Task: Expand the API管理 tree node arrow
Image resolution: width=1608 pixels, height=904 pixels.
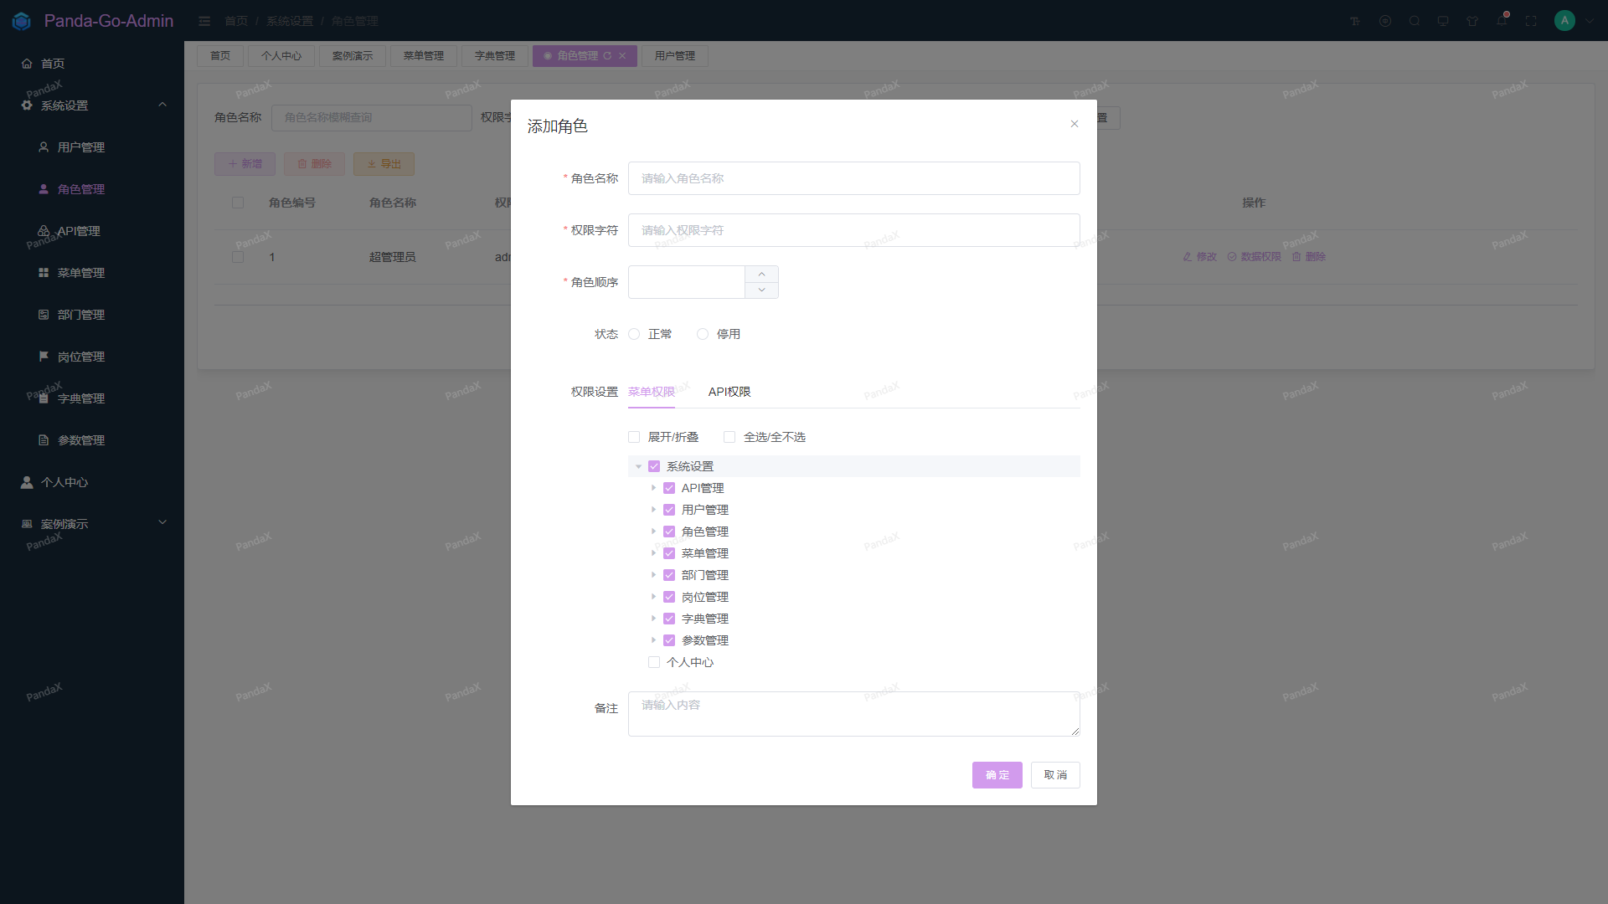Action: [653, 488]
